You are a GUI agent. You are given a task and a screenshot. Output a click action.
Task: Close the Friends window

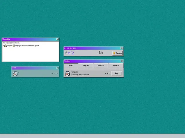[122, 61]
